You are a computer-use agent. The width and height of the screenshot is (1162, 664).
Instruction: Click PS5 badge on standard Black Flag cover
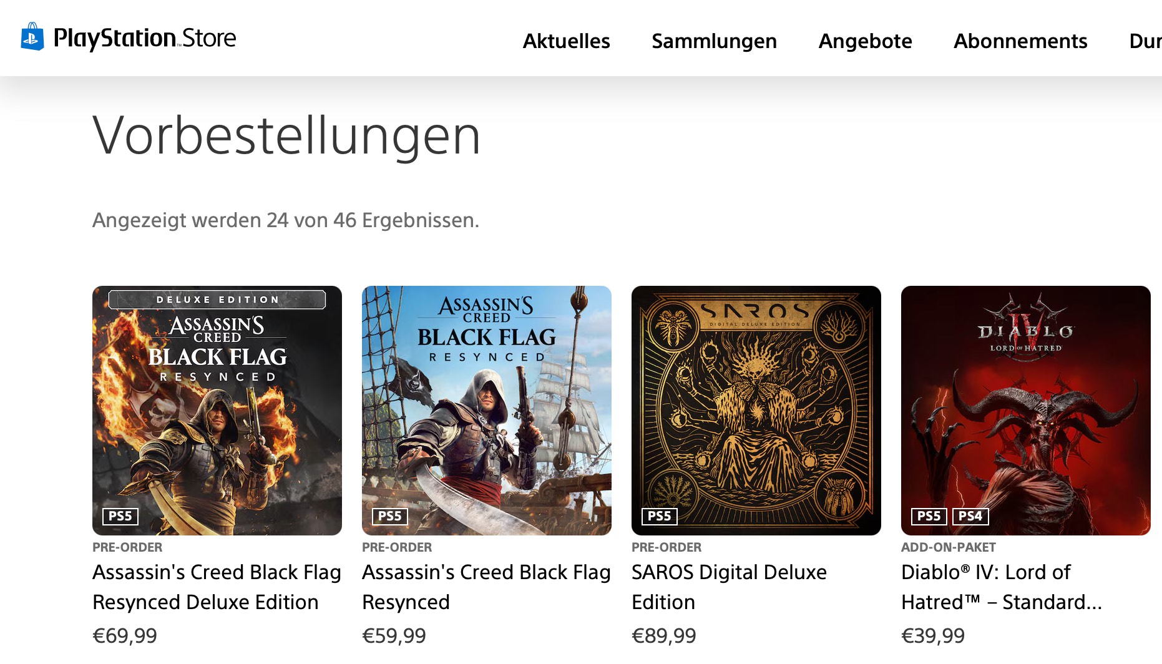pyautogui.click(x=390, y=516)
